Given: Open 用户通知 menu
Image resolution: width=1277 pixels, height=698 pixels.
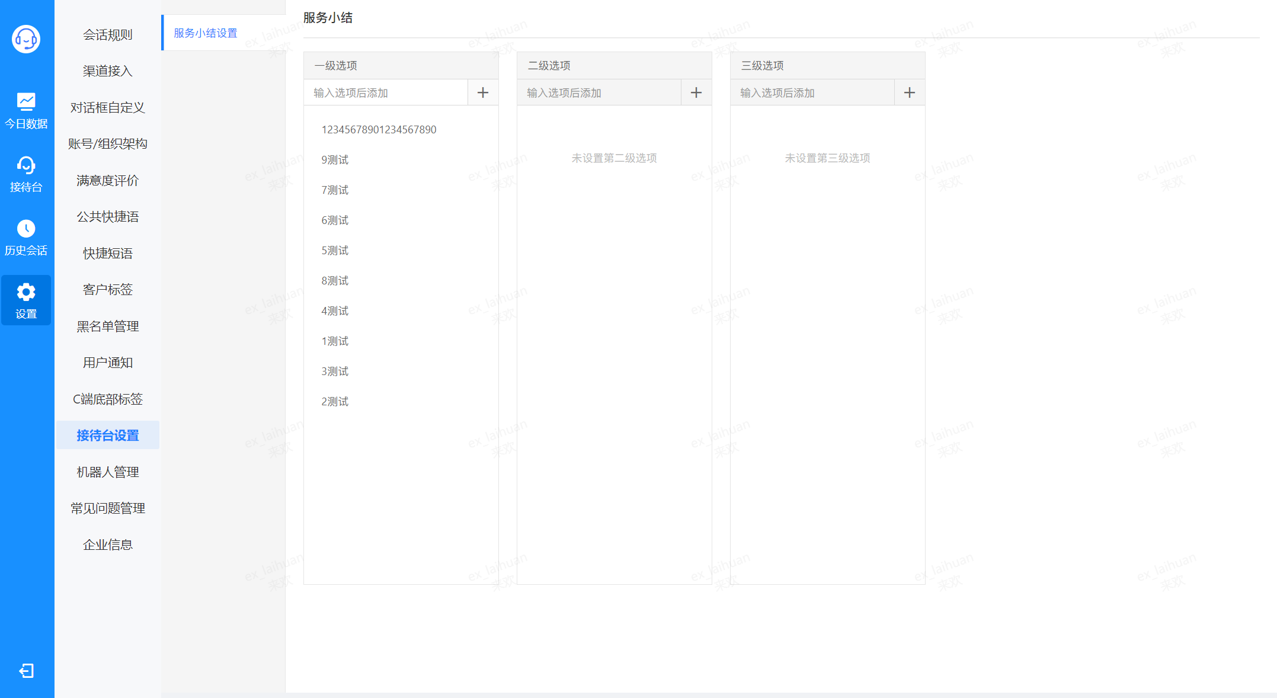Looking at the screenshot, I should [108, 363].
